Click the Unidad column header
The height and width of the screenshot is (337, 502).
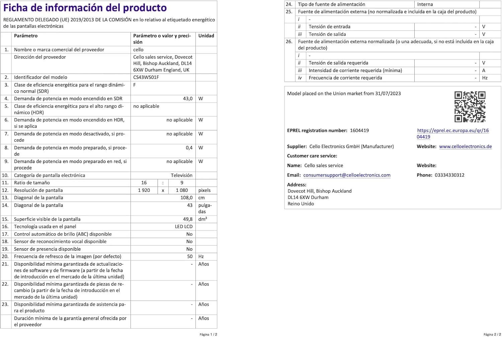(x=206, y=36)
